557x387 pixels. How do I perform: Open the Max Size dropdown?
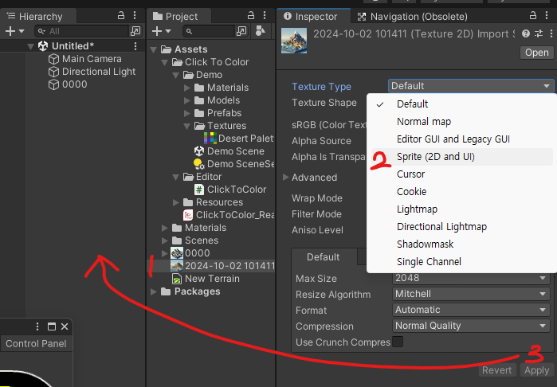click(x=471, y=278)
